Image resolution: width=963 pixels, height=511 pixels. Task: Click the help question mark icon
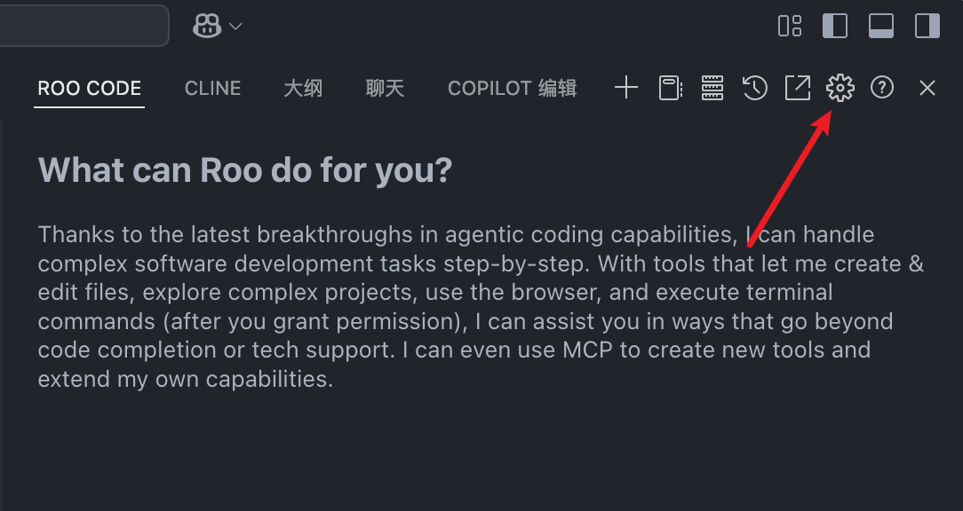(882, 87)
